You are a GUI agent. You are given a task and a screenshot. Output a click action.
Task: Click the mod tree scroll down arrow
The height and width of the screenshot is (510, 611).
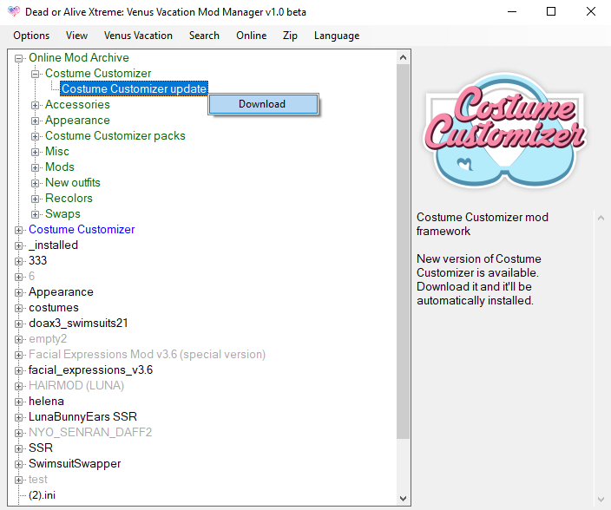(404, 499)
